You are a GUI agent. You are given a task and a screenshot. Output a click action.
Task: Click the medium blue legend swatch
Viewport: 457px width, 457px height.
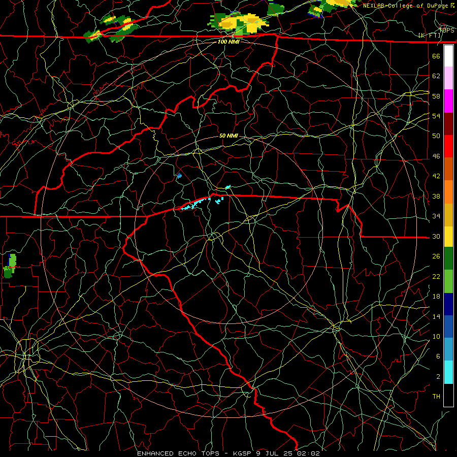tap(448, 327)
